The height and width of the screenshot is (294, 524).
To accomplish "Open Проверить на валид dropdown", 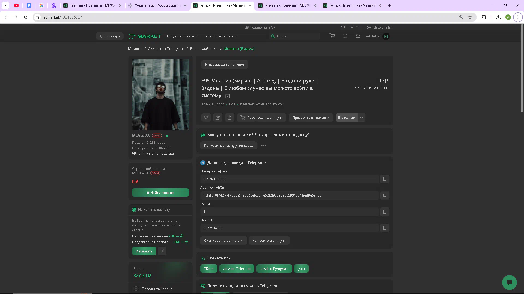I will tap(311, 118).
